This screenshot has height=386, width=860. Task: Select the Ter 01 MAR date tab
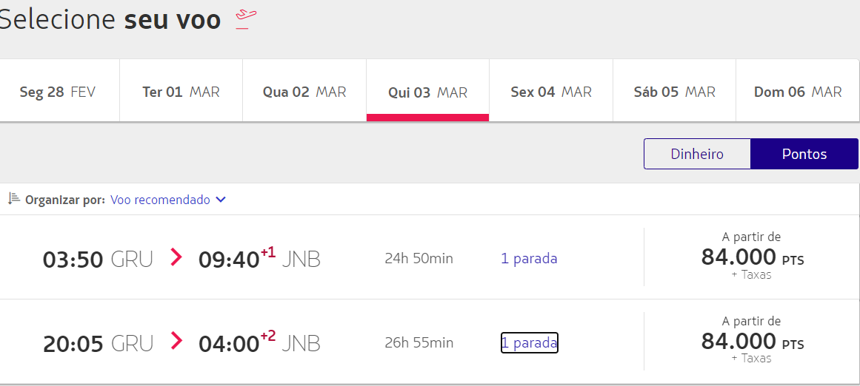(181, 92)
